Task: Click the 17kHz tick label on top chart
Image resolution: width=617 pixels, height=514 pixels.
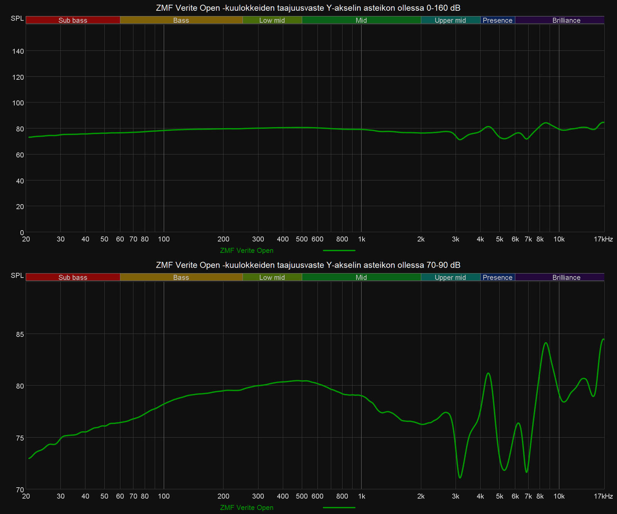Action: point(603,239)
